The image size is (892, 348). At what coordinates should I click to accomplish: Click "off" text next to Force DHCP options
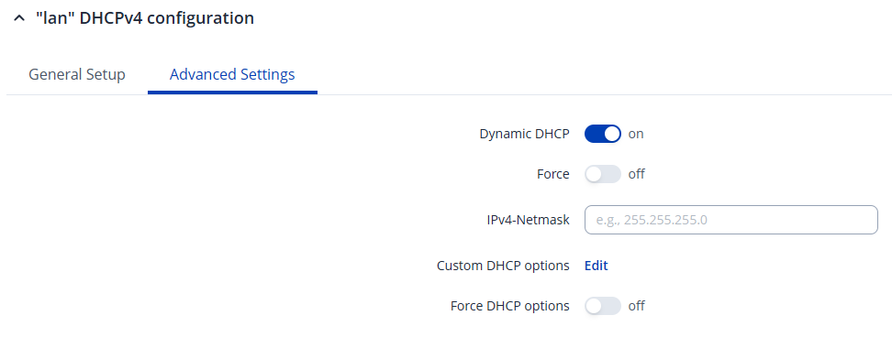tap(637, 306)
